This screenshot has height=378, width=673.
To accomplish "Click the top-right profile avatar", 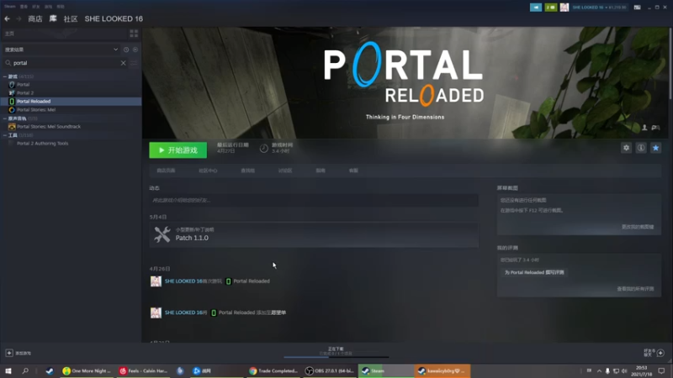I will coord(564,8).
